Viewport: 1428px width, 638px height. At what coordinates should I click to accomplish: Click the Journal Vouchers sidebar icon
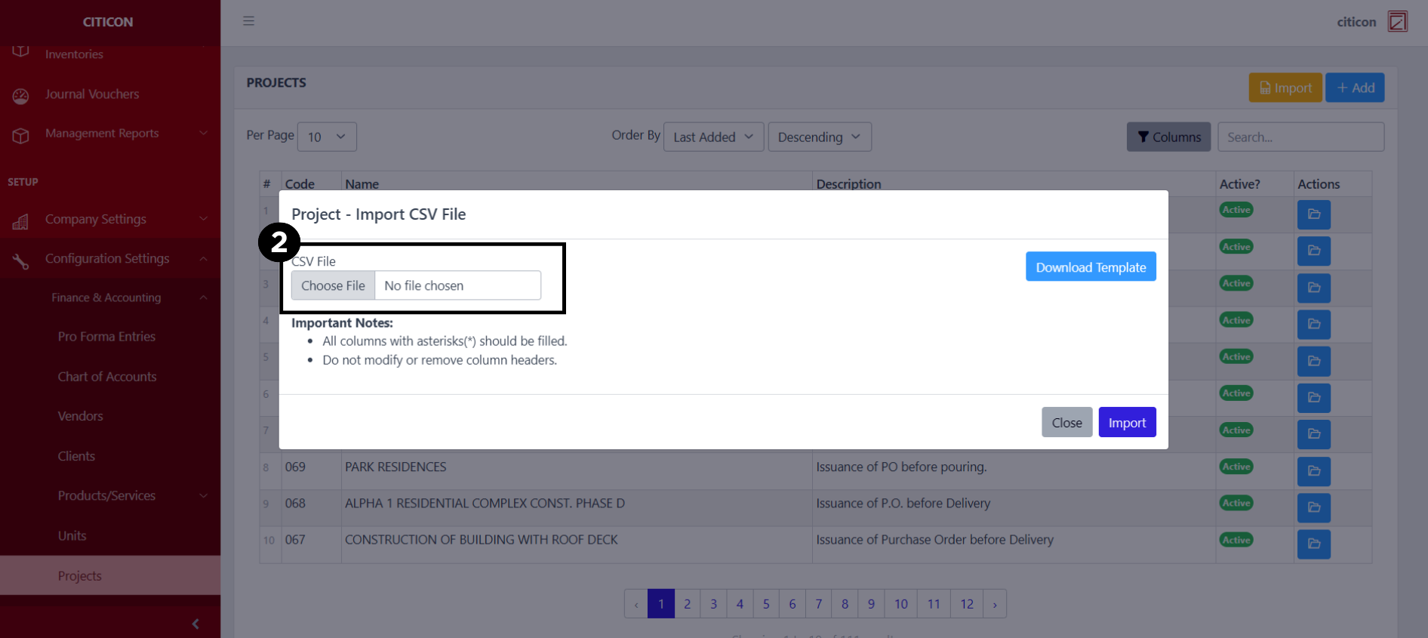click(x=20, y=95)
